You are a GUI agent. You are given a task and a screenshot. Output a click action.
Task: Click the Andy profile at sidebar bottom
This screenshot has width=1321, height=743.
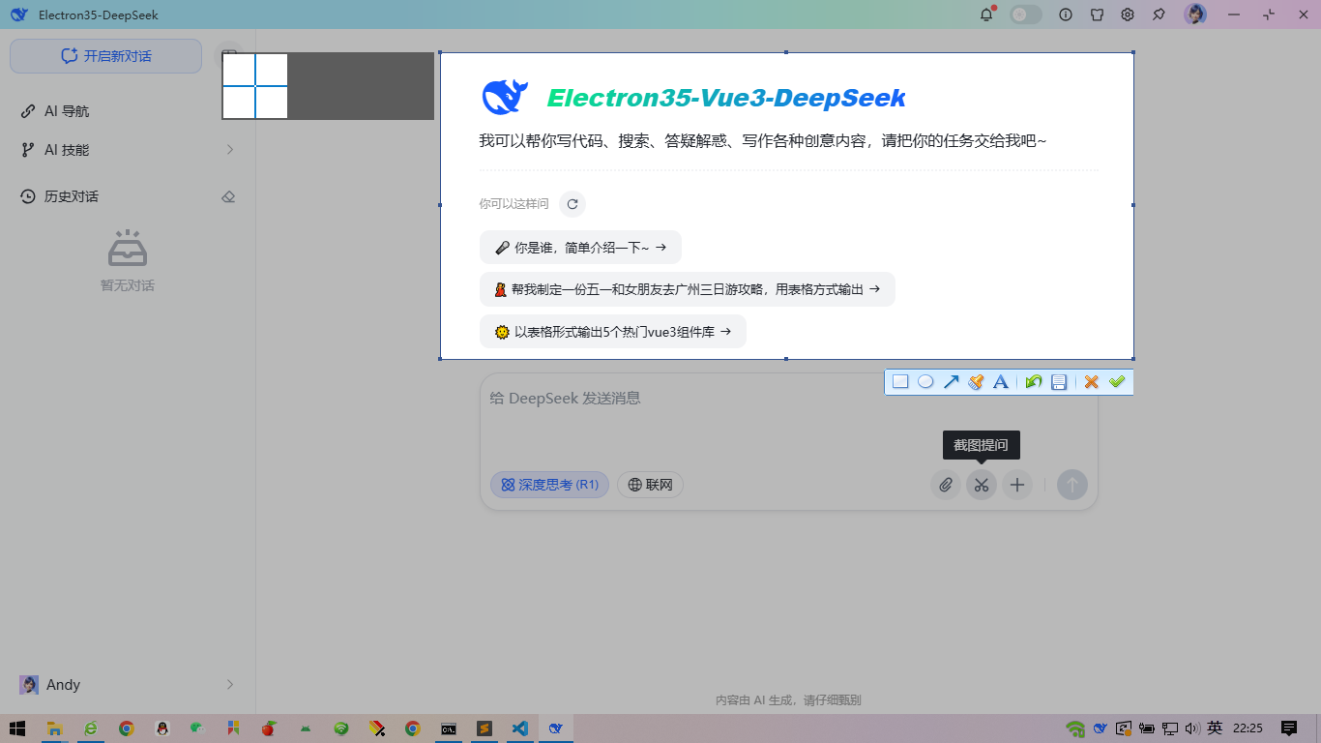[128, 685]
